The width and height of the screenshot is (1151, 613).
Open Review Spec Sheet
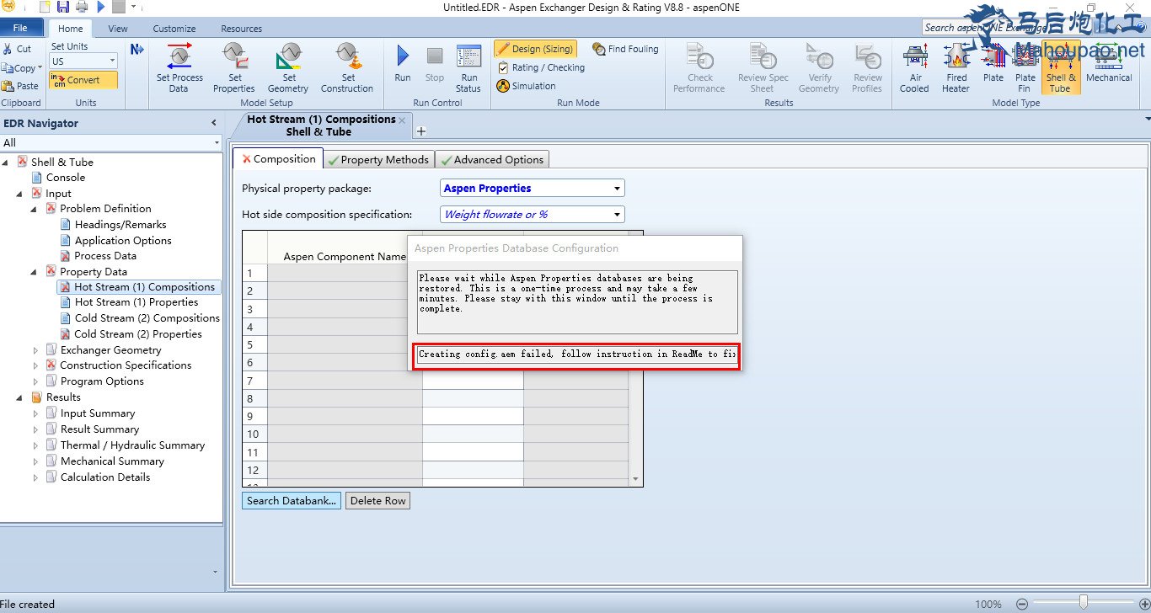(x=763, y=67)
